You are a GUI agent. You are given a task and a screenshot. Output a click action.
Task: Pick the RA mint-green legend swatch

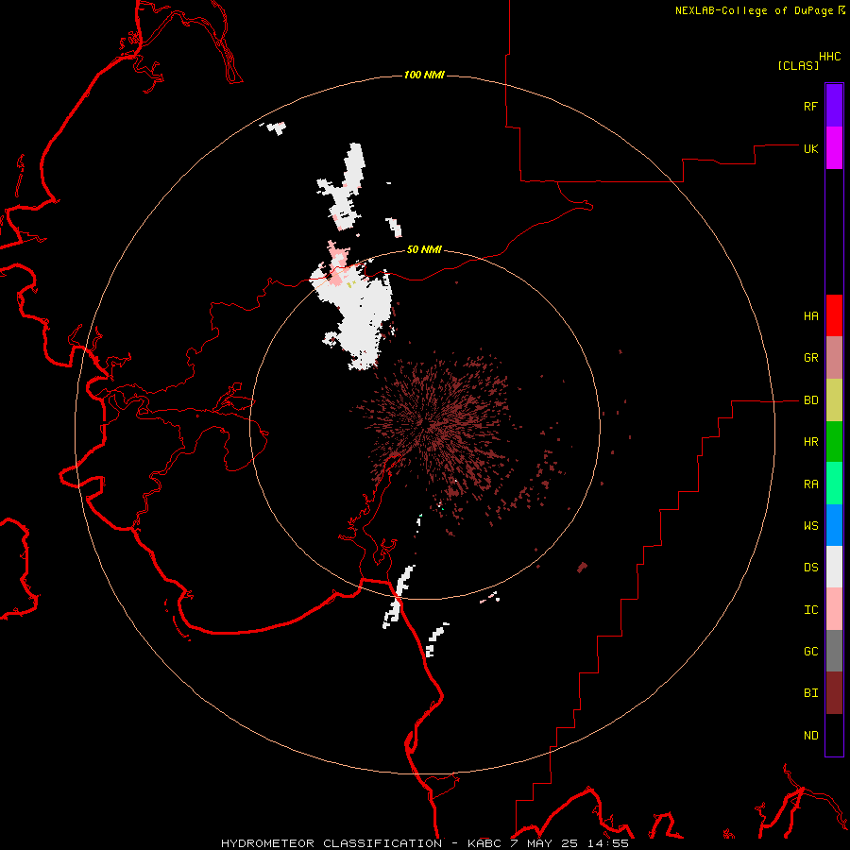834,484
